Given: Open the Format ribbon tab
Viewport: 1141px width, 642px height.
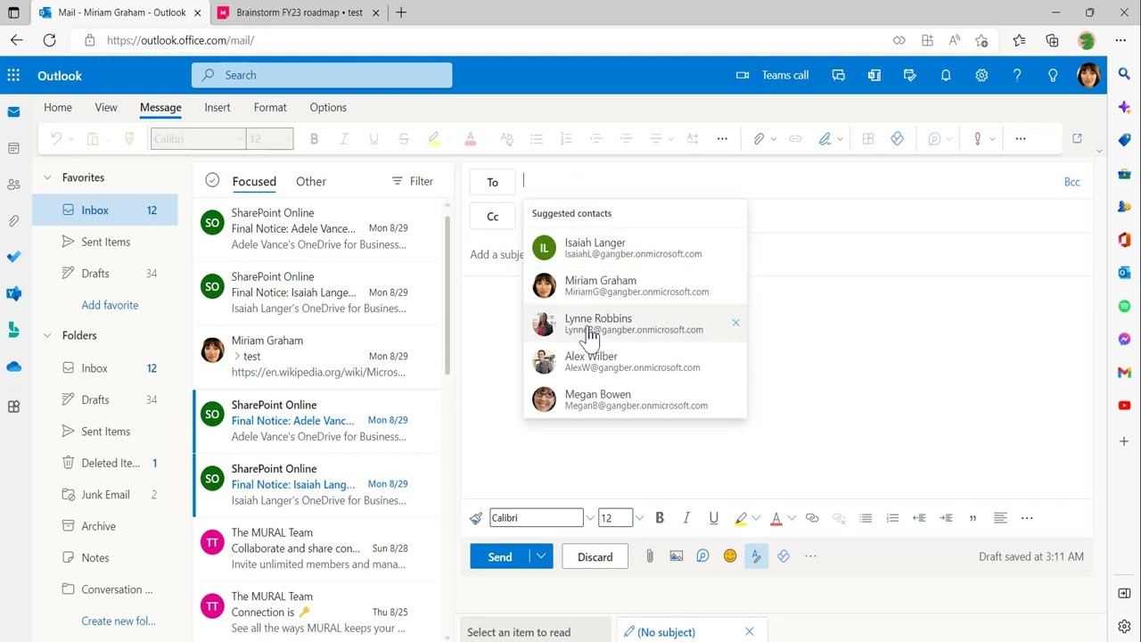Looking at the screenshot, I should 270,107.
